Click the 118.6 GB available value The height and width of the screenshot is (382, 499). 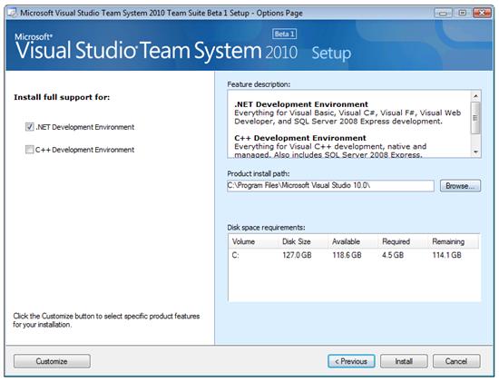pyautogui.click(x=347, y=255)
